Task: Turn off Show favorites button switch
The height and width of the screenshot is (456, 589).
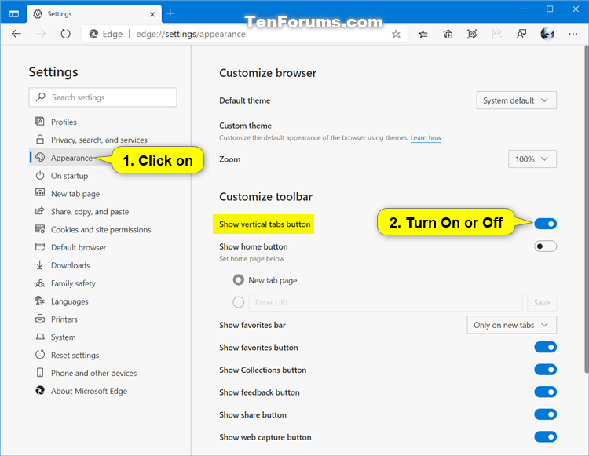Action: [546, 347]
